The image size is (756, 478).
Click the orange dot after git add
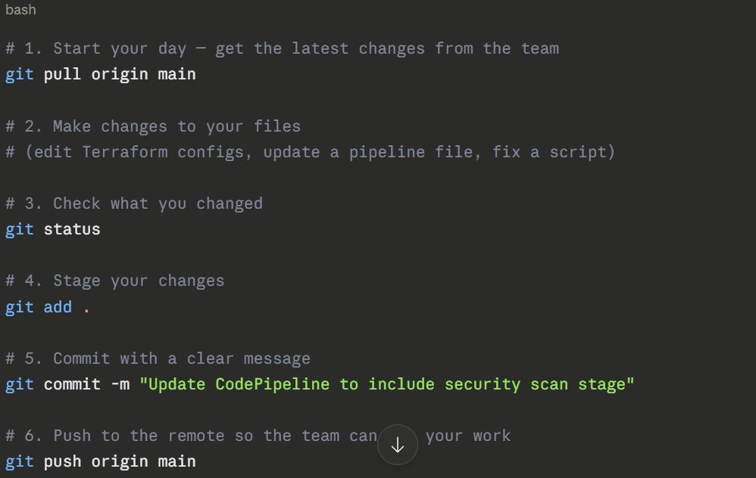[x=86, y=309]
